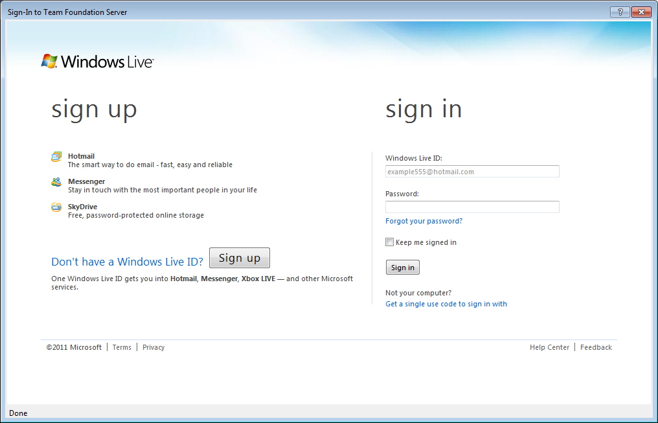Close the Sign-In to Team Foundation Server window
The height and width of the screenshot is (423, 658).
point(641,12)
